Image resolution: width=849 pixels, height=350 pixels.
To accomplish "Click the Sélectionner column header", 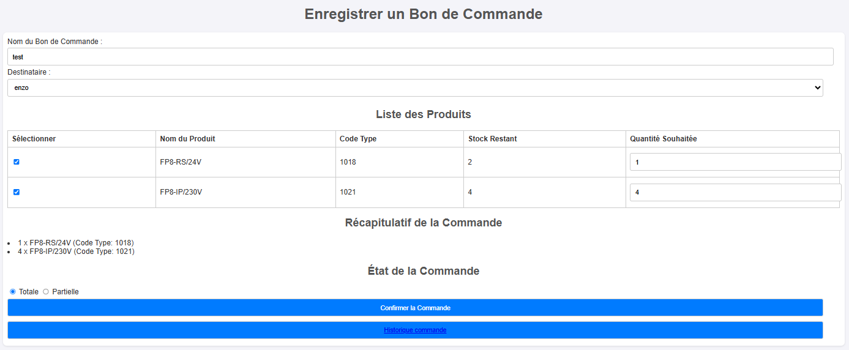I will [34, 139].
